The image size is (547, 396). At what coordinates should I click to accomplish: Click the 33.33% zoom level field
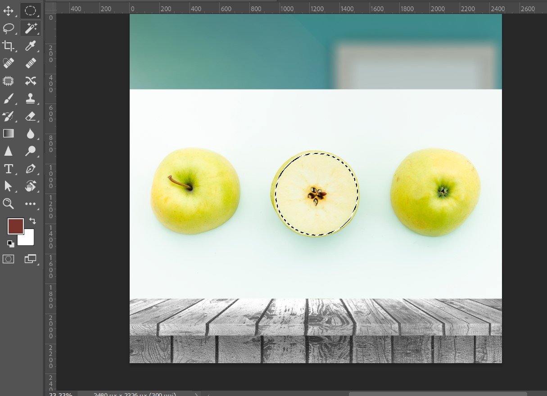[x=60, y=395]
